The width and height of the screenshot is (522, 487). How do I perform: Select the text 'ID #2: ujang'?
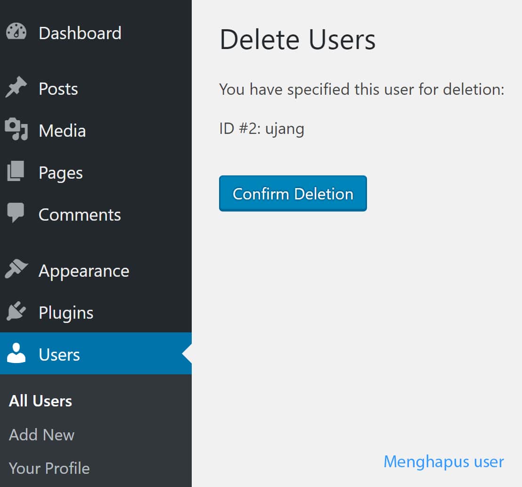pos(261,128)
